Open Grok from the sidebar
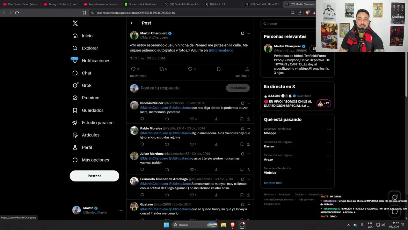The width and height of the screenshot is (408, 230). click(82, 86)
